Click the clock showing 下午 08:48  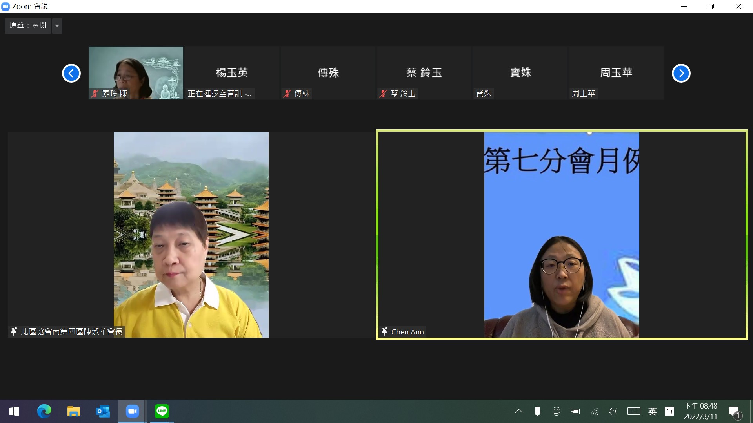pyautogui.click(x=700, y=411)
